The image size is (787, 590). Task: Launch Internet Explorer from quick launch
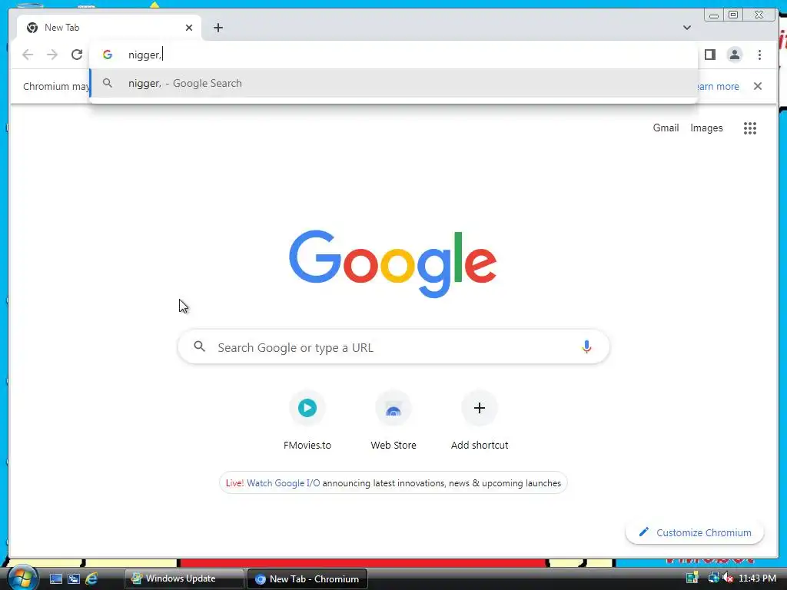(x=91, y=579)
